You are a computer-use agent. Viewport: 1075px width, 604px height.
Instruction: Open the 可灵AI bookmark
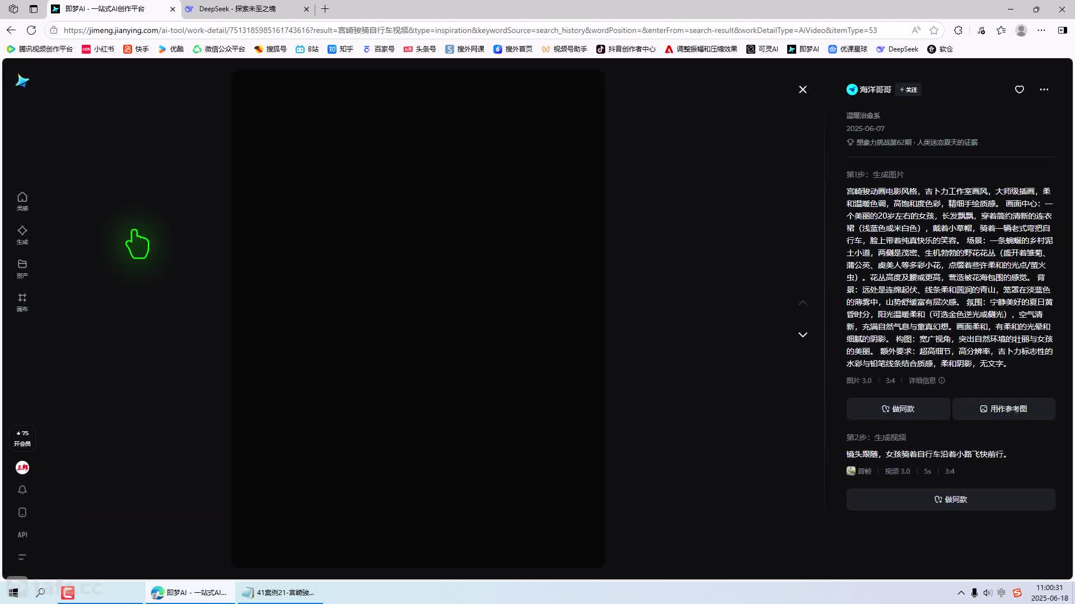click(x=762, y=49)
